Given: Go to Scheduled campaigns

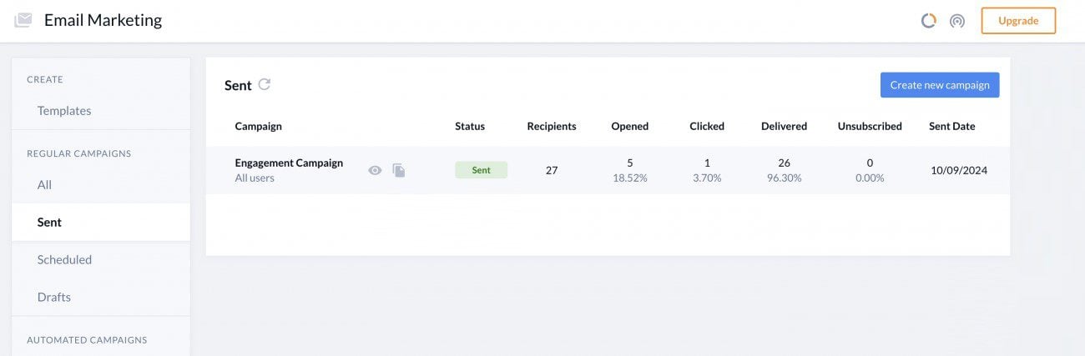Looking at the screenshot, I should pyautogui.click(x=64, y=259).
